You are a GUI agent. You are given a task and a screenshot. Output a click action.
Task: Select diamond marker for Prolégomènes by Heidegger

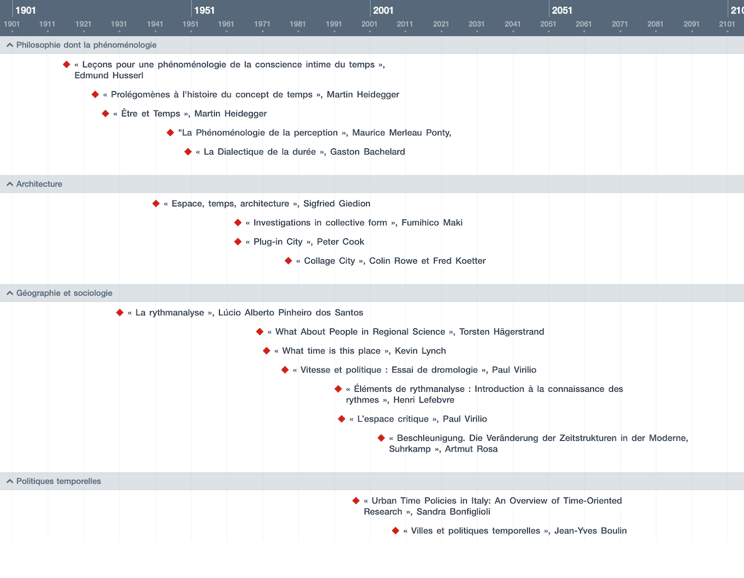pyautogui.click(x=95, y=94)
